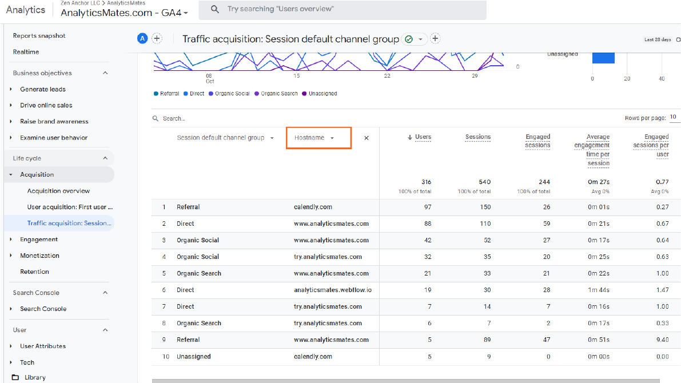Toggle Organic Social legend dot
The height and width of the screenshot is (383, 681).
point(210,93)
